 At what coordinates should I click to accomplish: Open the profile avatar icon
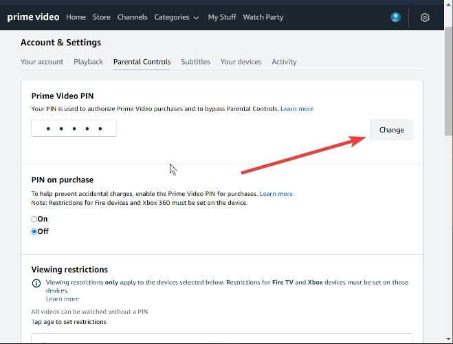(x=395, y=17)
